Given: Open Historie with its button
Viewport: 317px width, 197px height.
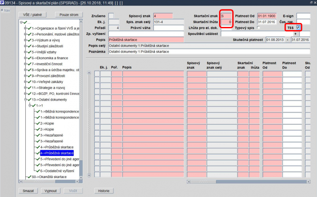Looking at the screenshot, I should (104, 191).
